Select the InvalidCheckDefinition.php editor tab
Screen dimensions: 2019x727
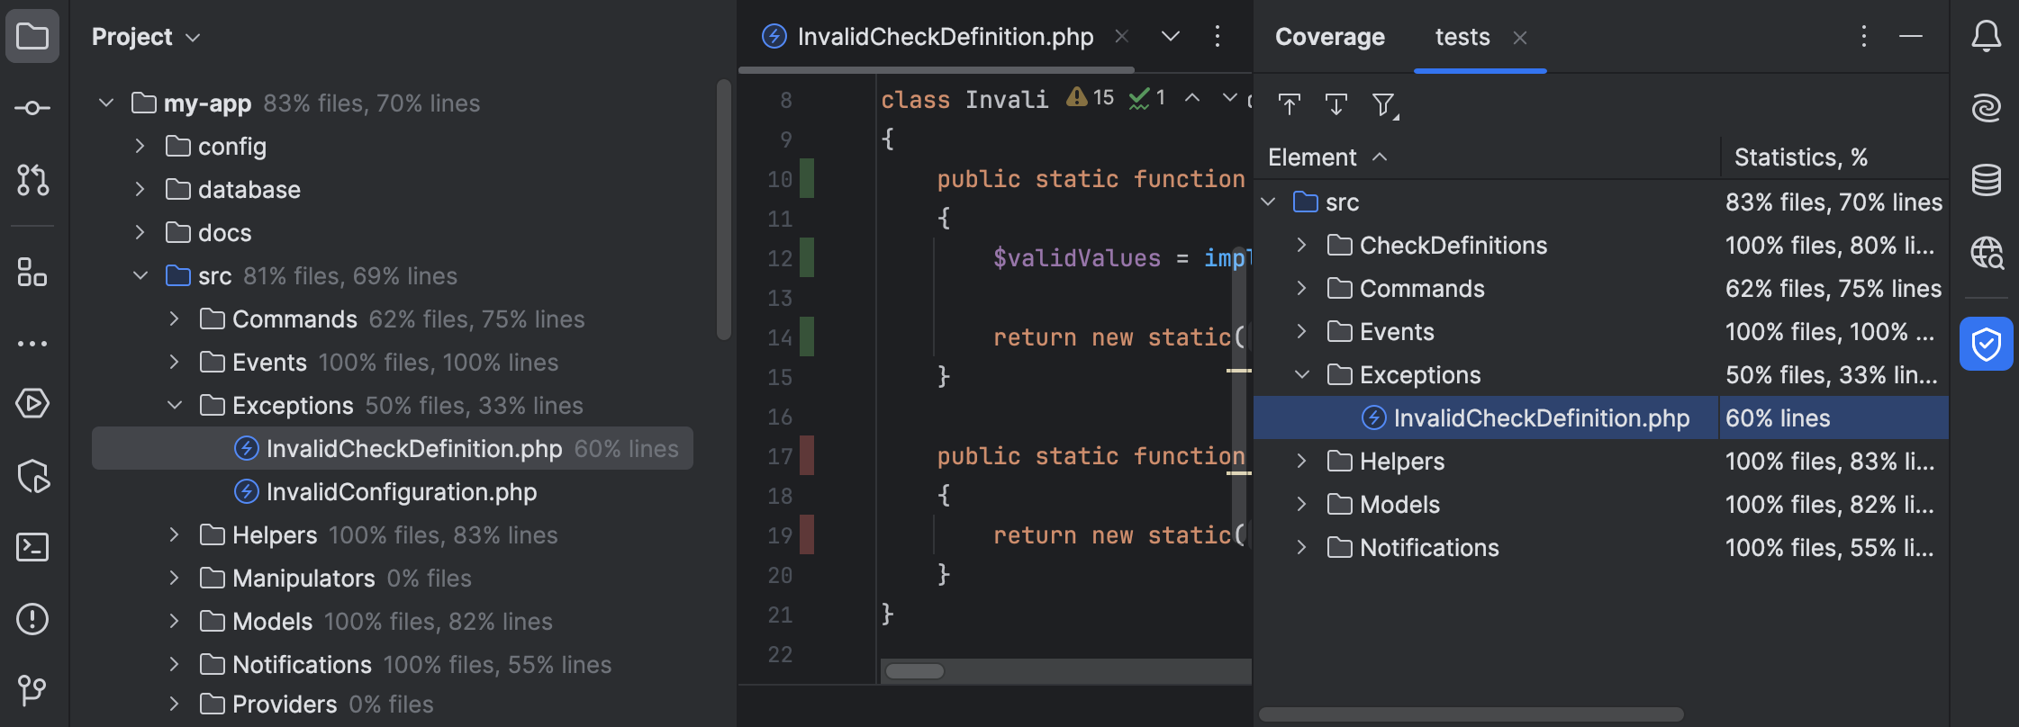click(945, 37)
